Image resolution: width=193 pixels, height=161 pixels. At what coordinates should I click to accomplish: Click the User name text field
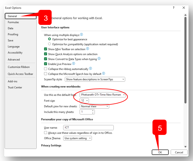pos(88,127)
